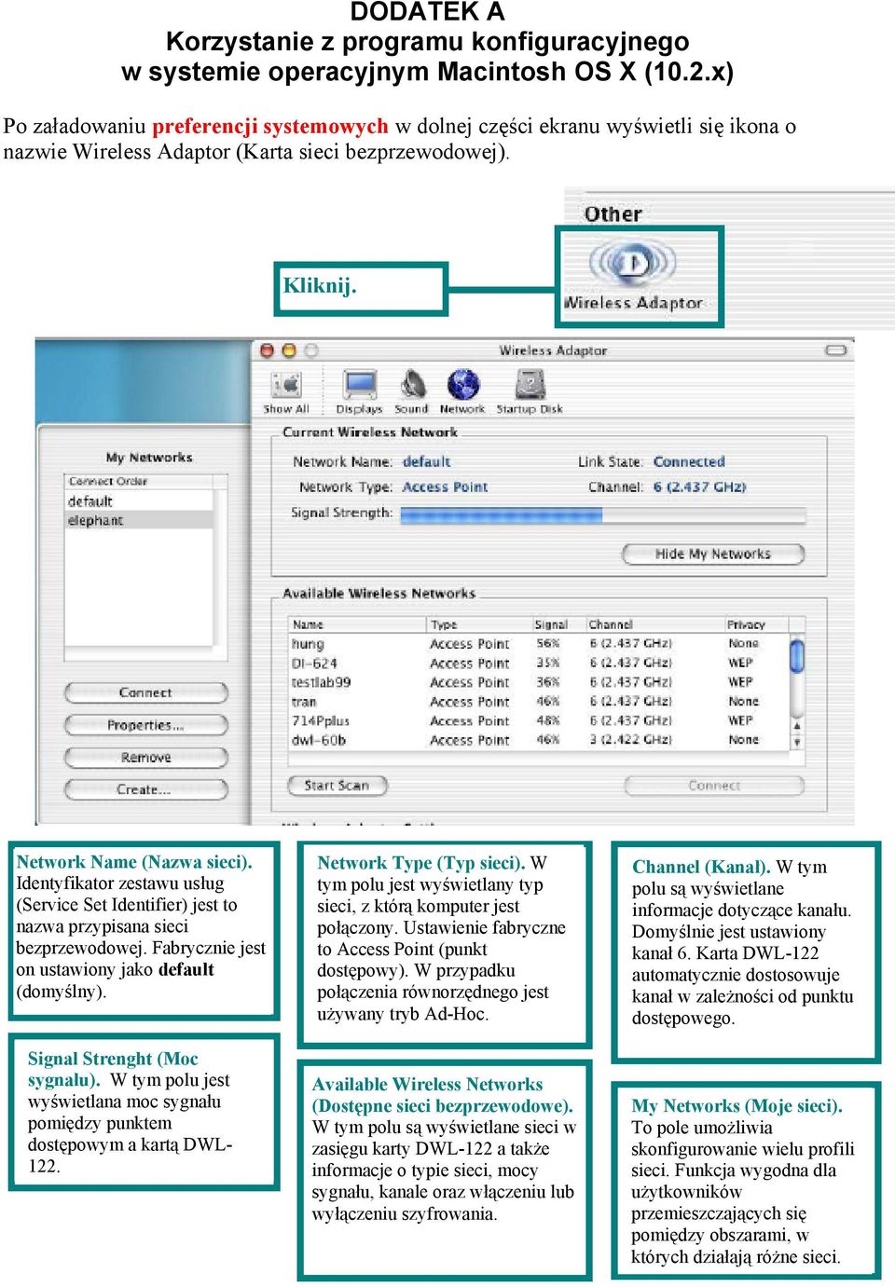This screenshot has width=895, height=1287.
Task: Select the testlab99 network row
Action: tap(539, 682)
